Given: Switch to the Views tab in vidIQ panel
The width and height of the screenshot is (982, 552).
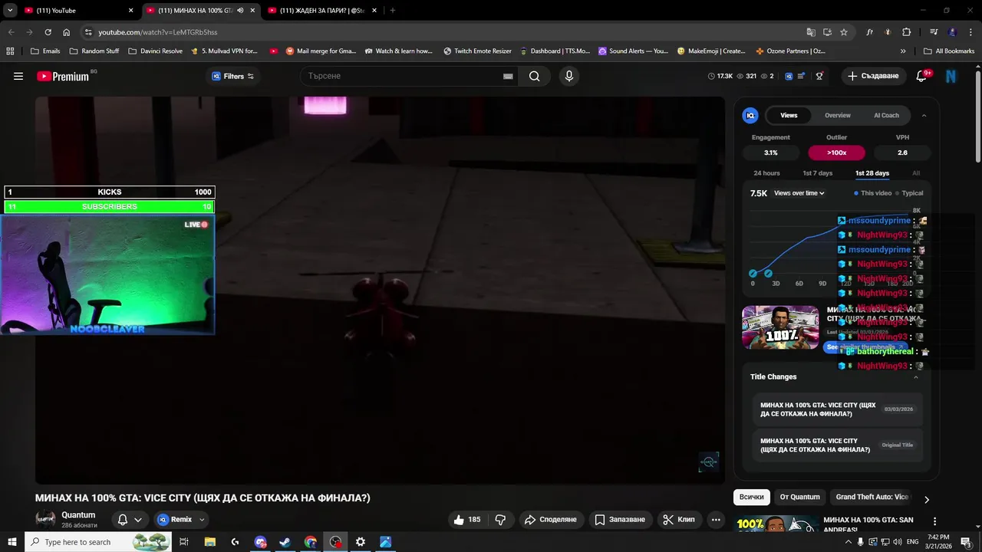Looking at the screenshot, I should coord(789,115).
